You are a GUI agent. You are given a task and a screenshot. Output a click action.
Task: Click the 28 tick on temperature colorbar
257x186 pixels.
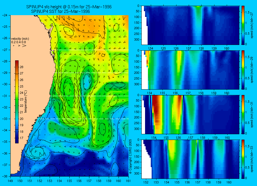coord(21,67)
